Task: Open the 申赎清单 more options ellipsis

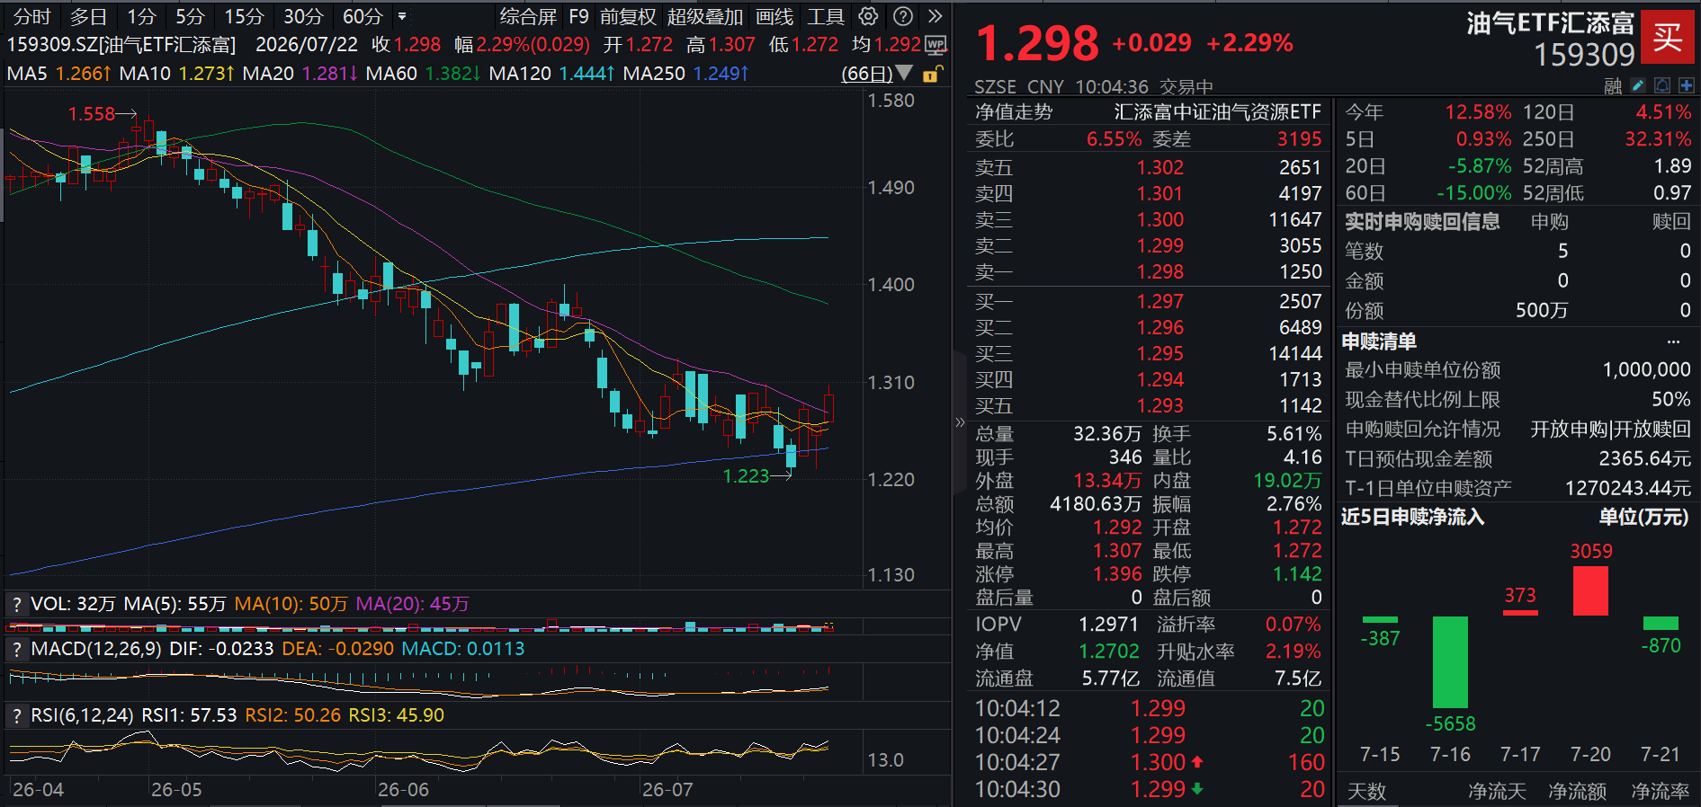Action: tap(1673, 341)
